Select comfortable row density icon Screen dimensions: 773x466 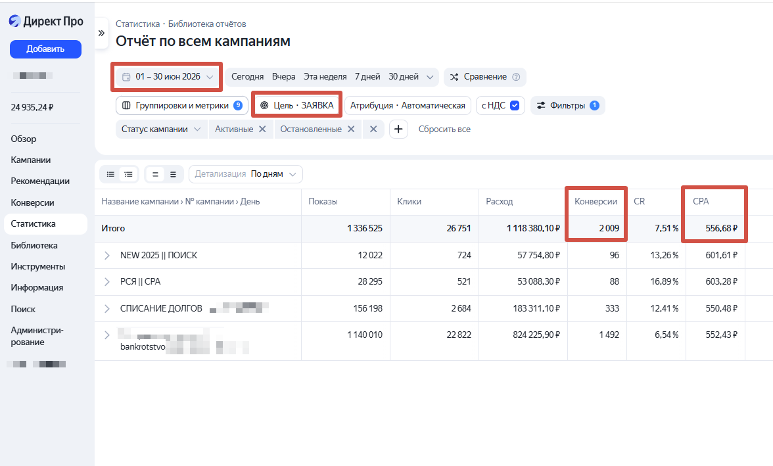(x=173, y=174)
